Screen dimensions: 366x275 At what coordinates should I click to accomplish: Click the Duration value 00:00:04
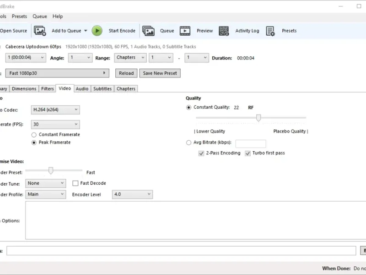pyautogui.click(x=246, y=58)
